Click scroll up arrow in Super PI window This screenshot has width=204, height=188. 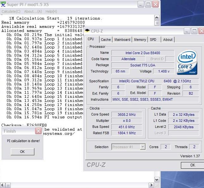157,18
